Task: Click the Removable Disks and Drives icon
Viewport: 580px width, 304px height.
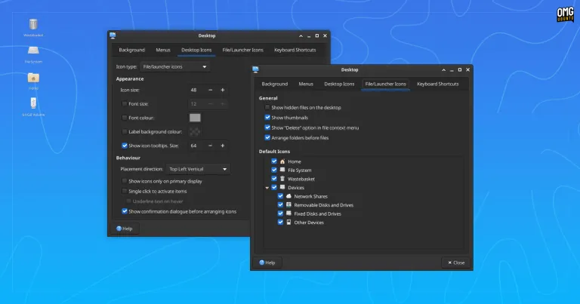Action: (288, 205)
